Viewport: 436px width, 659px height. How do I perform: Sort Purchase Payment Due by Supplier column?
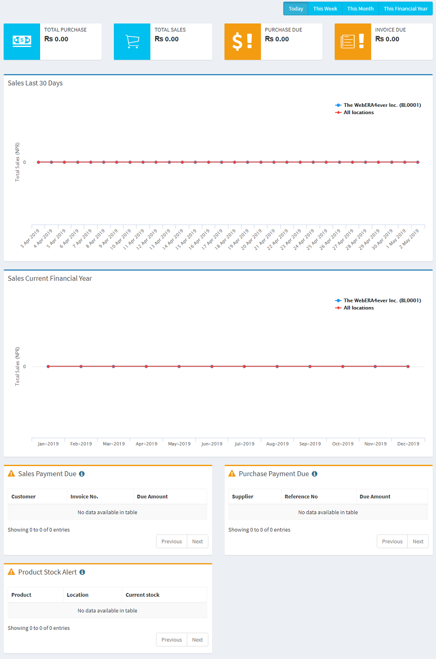coord(243,497)
